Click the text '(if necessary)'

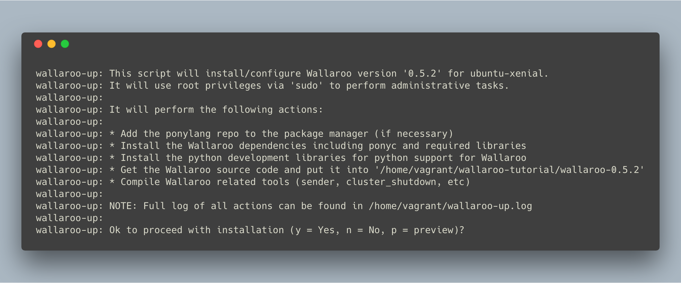point(413,134)
